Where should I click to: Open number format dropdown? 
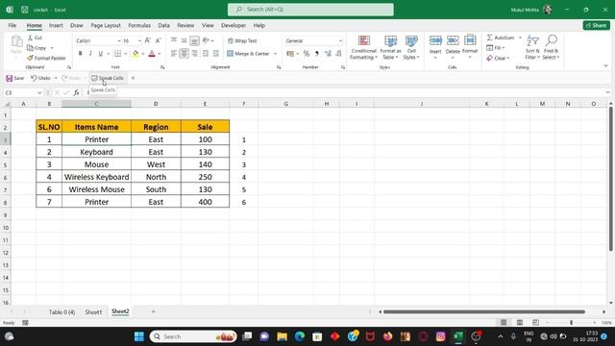pyautogui.click(x=340, y=40)
